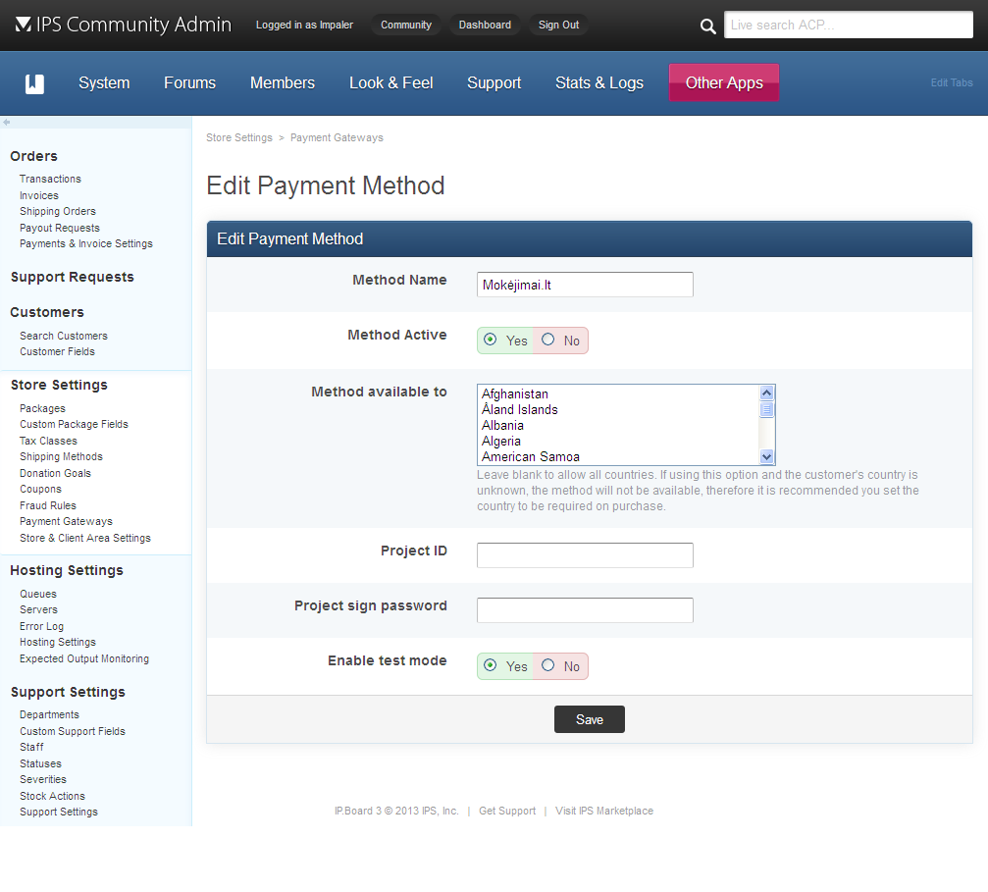The image size is (988, 892).
Task: Click Store Settings breadcrumb link
Action: tap(239, 137)
